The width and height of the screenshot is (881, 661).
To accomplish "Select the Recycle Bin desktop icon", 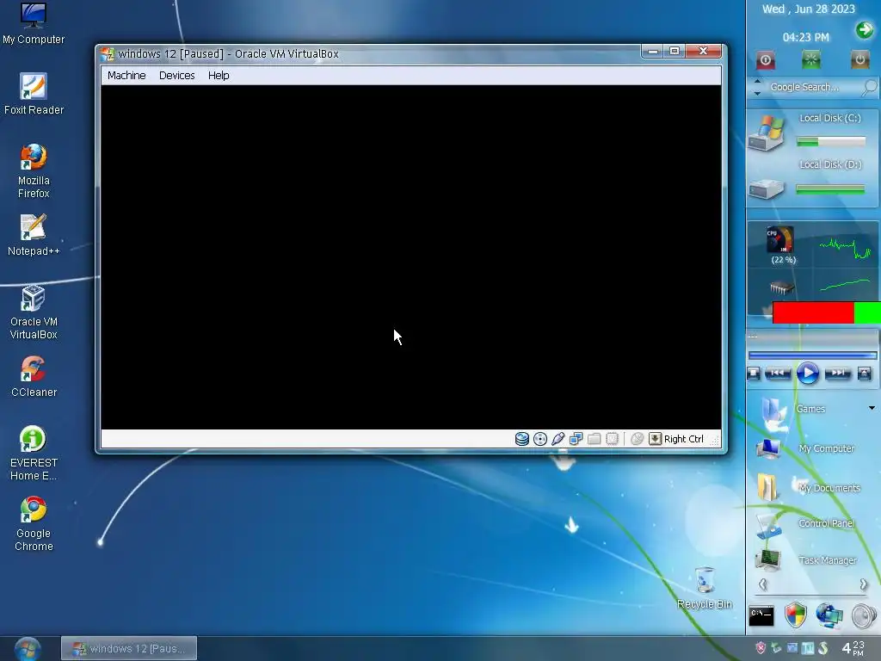I will [x=705, y=588].
